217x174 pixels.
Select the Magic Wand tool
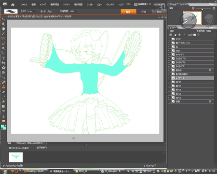point(3,48)
